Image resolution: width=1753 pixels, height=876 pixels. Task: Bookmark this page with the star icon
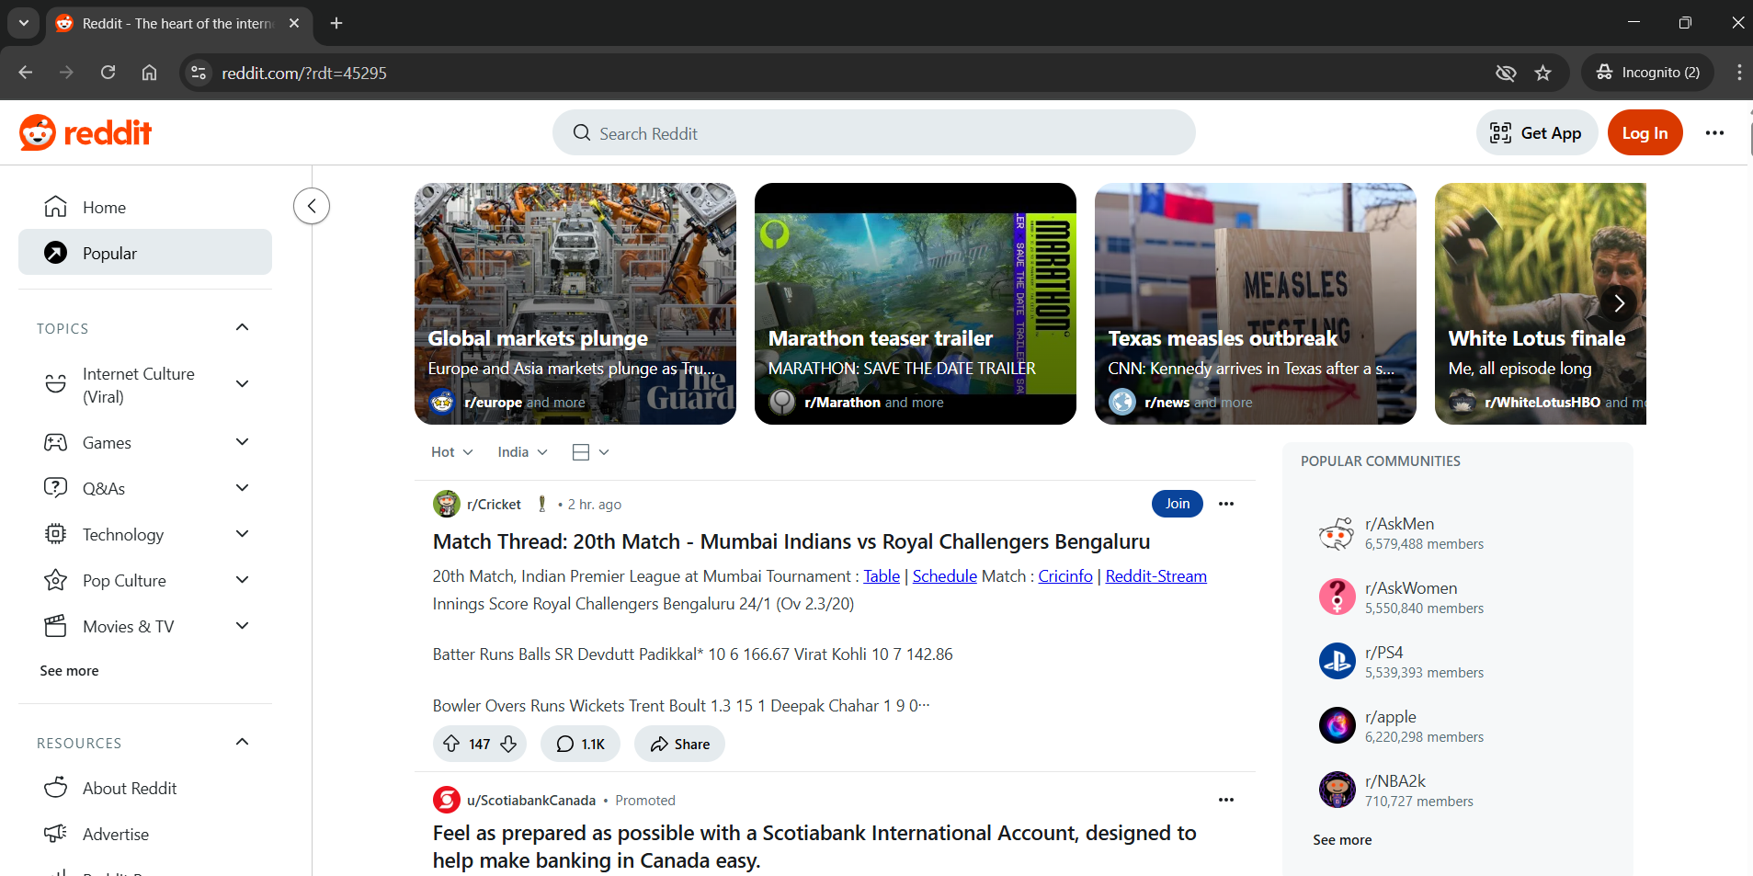pos(1542,73)
